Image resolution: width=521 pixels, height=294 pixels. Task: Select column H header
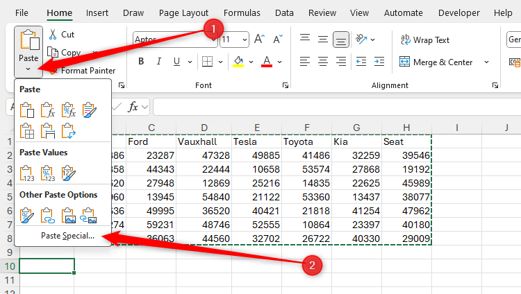pyautogui.click(x=406, y=128)
